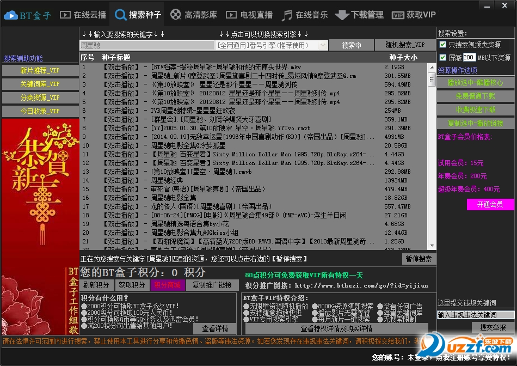Select result row '周星驰经典'
Screen dimensions: 517x366
pos(254,180)
